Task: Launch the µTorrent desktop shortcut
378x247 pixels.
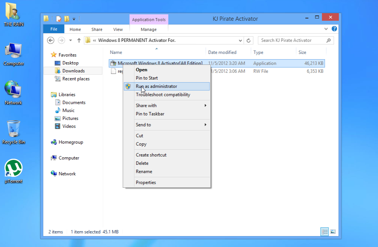Action: pyautogui.click(x=14, y=171)
